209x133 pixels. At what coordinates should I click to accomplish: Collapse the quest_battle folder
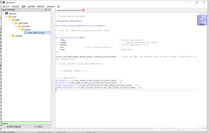coord(13,23)
